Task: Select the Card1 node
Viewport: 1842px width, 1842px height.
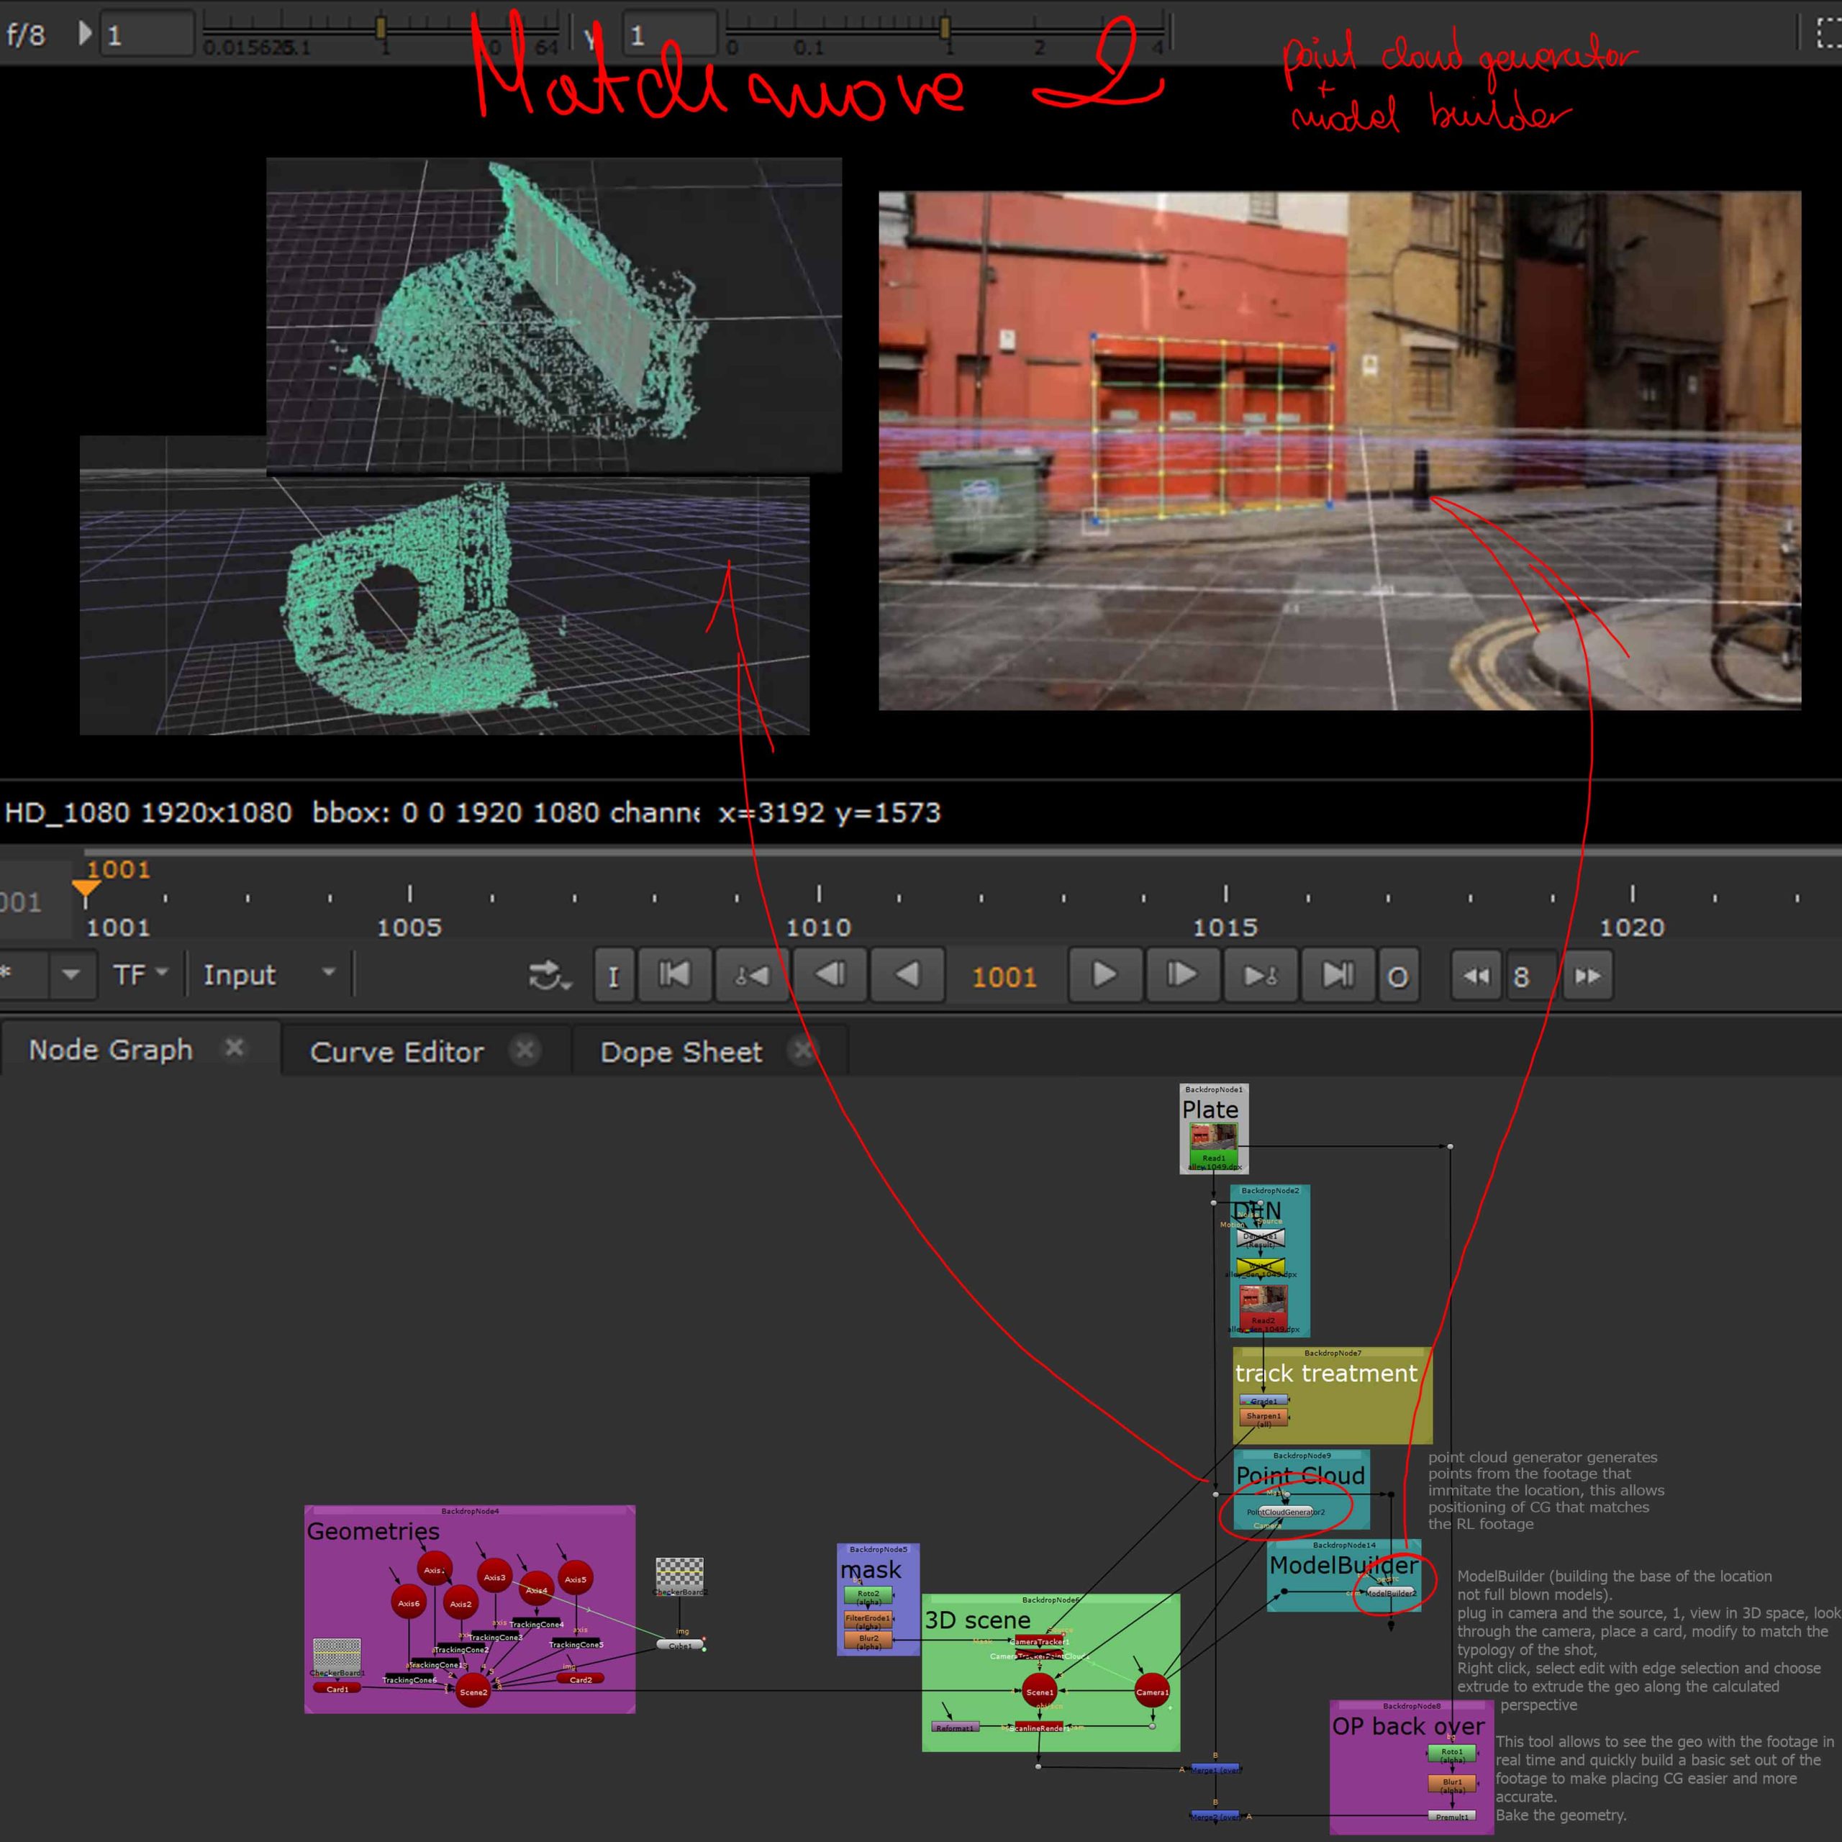Action: coord(337,1689)
